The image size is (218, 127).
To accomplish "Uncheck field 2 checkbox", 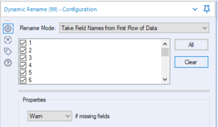I will [x=23, y=50].
